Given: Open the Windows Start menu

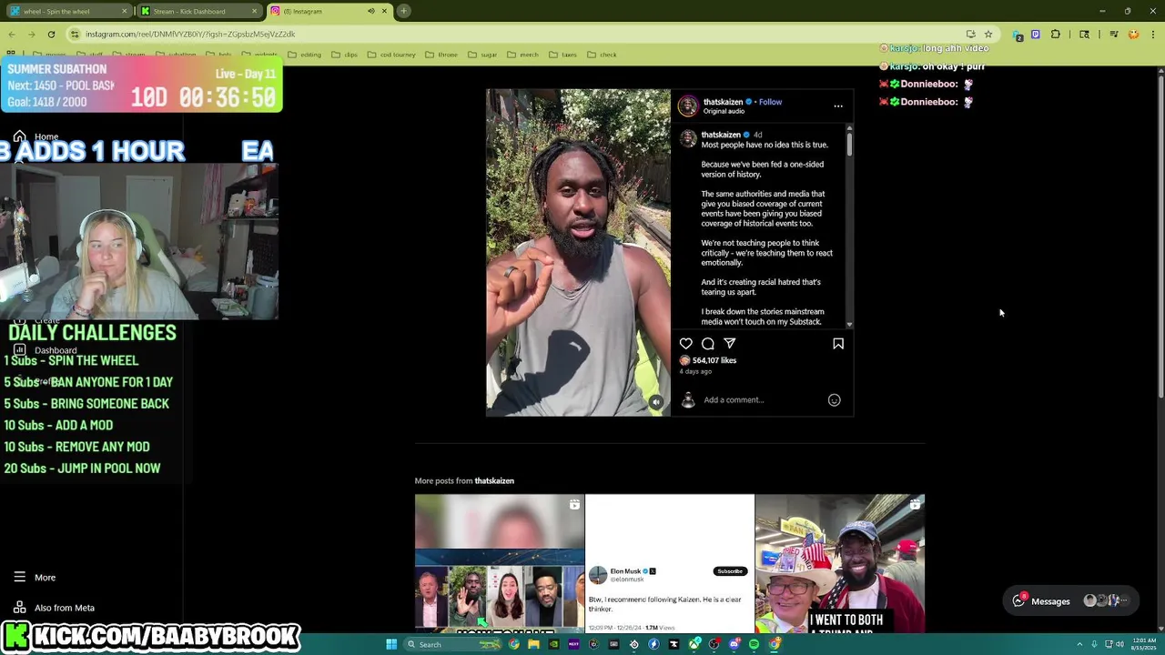Looking at the screenshot, I should (x=391, y=644).
